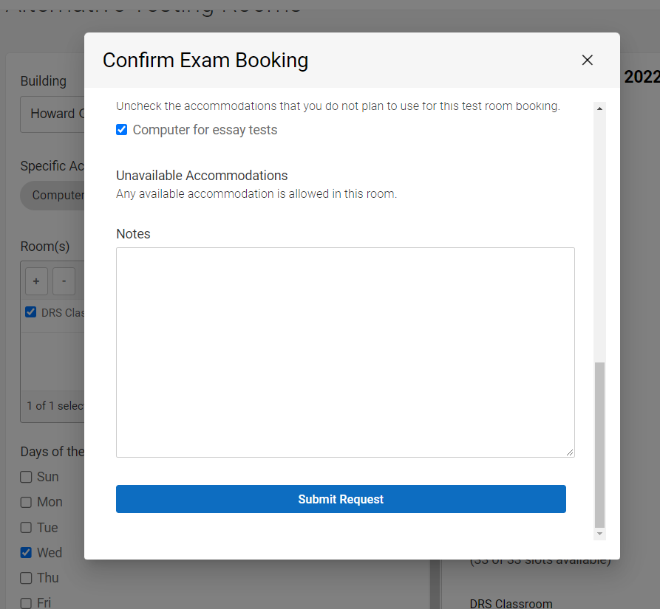
Task: Click inside the Notes text area
Action: [x=345, y=352]
